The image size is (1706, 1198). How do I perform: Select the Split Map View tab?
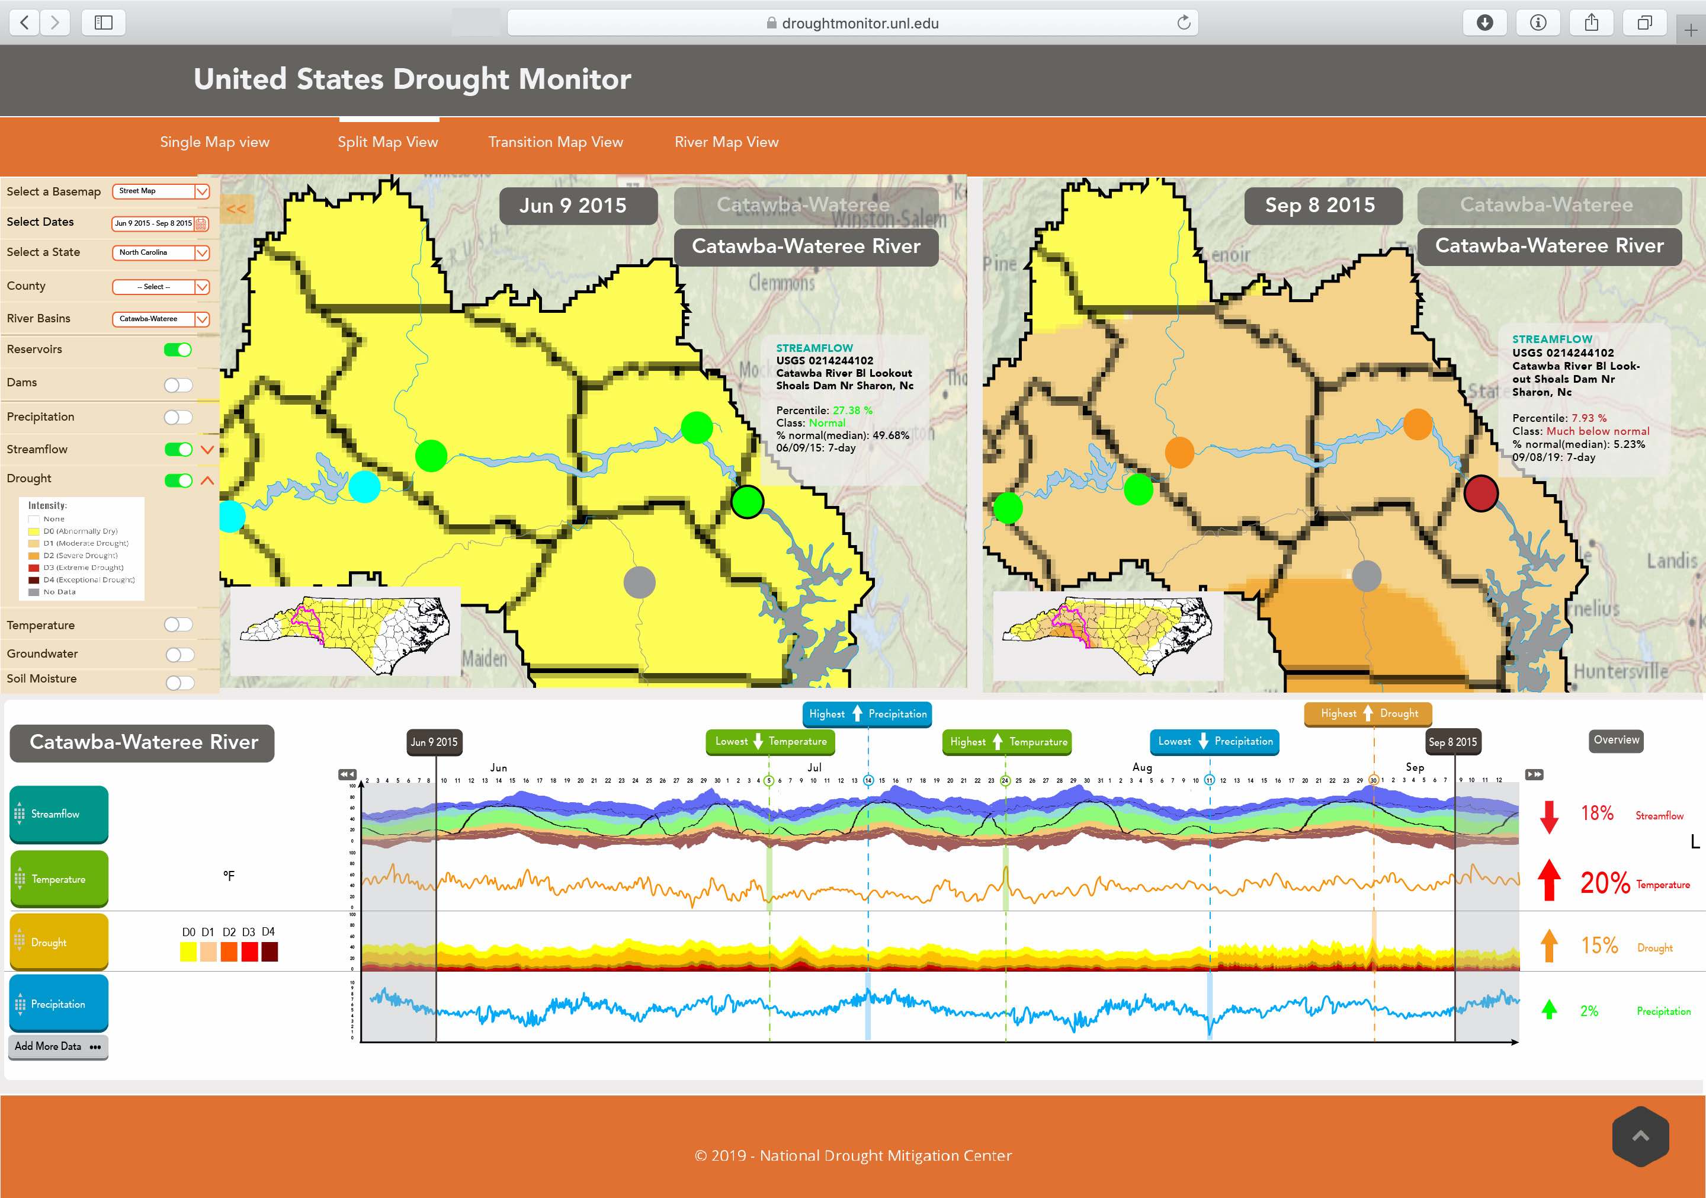(388, 142)
